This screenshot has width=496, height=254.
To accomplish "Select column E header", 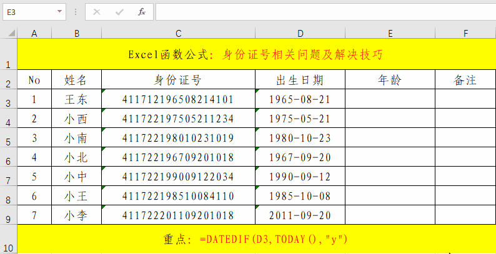I will pyautogui.click(x=390, y=33).
